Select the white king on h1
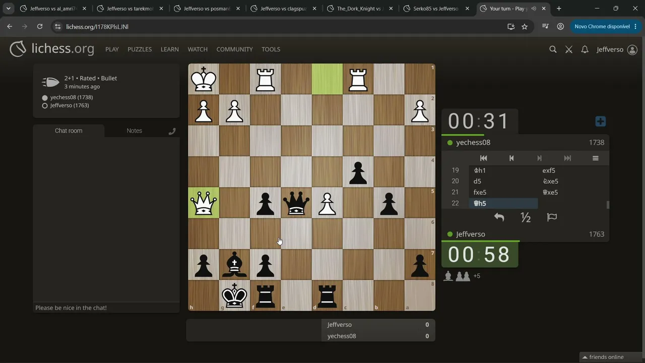Screen dimensions: 645x363 coord(204,79)
